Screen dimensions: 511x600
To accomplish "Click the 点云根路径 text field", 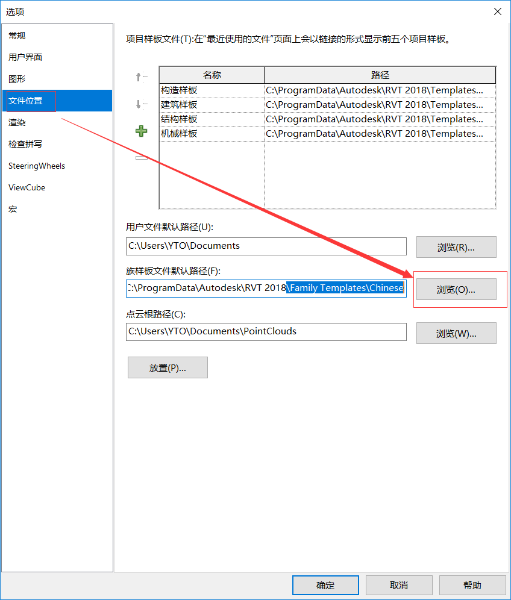I will [x=266, y=331].
